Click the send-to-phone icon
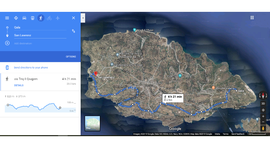 click(7, 68)
